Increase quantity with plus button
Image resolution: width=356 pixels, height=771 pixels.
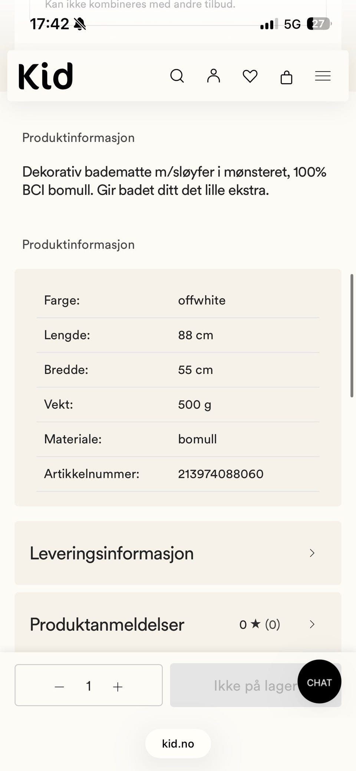click(118, 687)
